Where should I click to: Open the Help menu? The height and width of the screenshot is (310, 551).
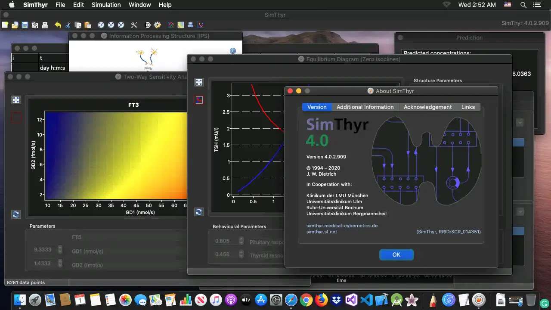165,5
